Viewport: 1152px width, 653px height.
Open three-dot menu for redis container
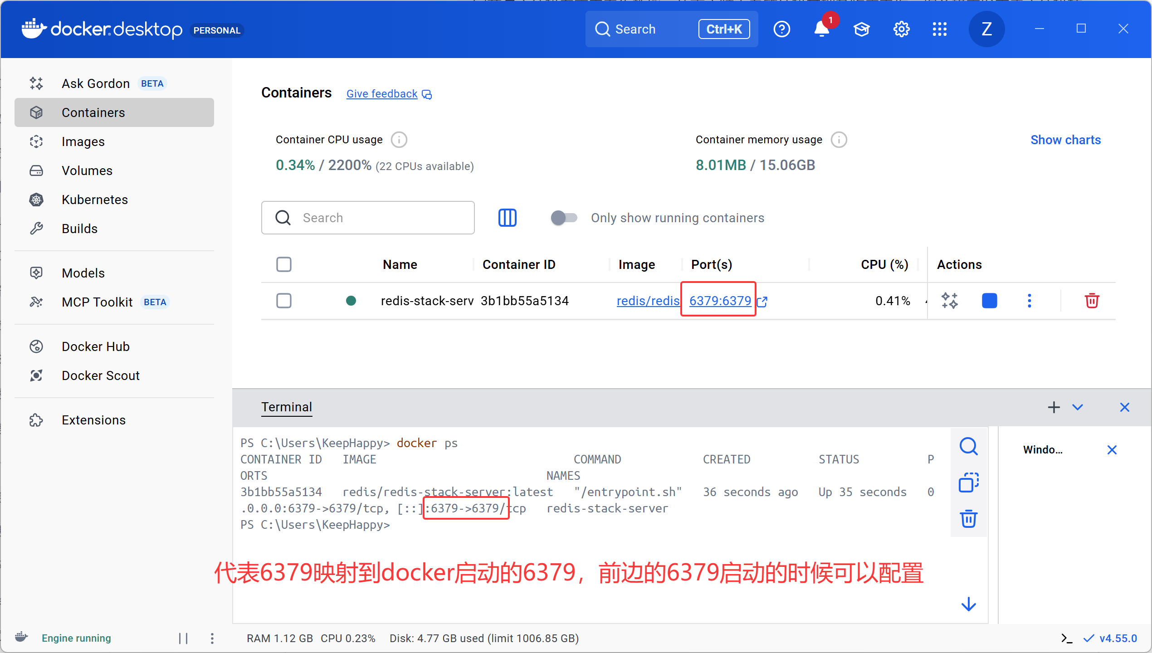click(x=1029, y=301)
